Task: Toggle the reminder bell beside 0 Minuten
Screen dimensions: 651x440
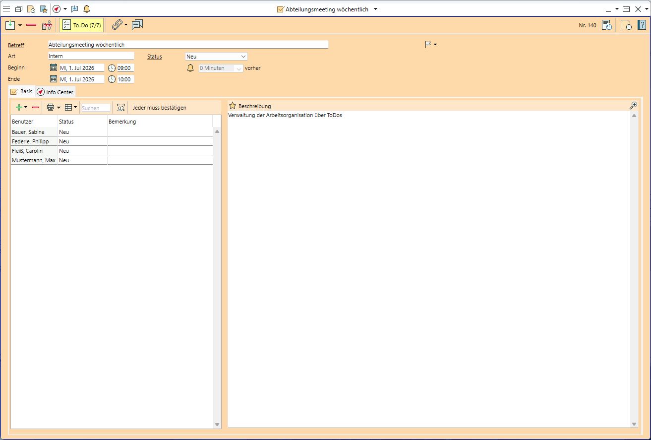Action: tap(190, 68)
